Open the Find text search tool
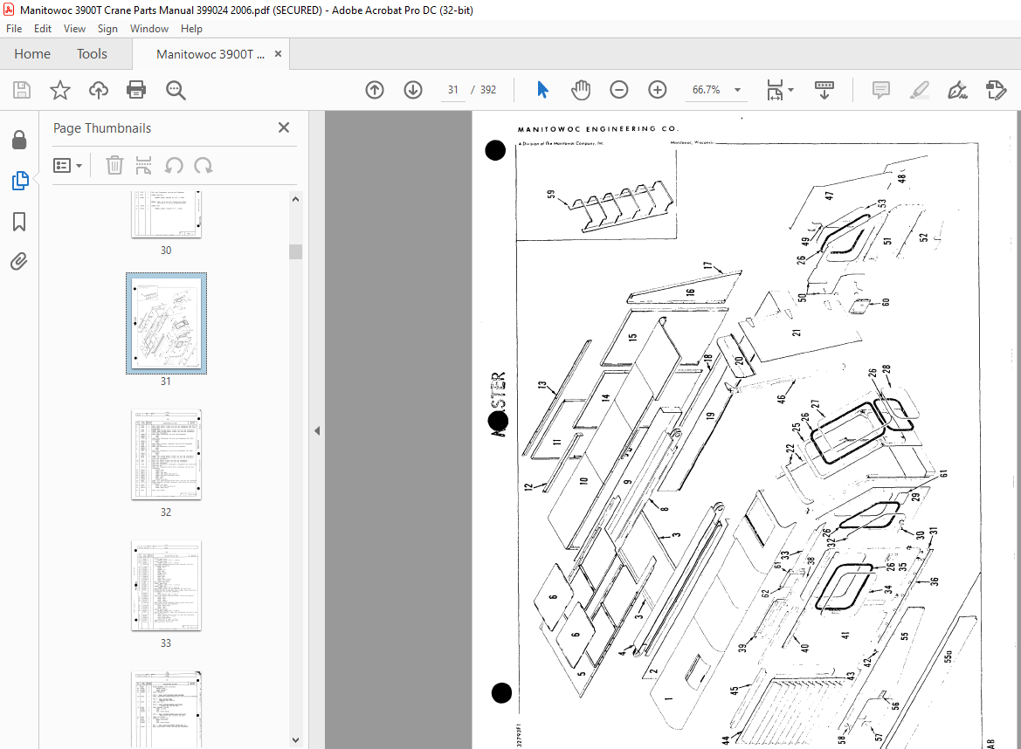The width and height of the screenshot is (1021, 749). tap(176, 90)
